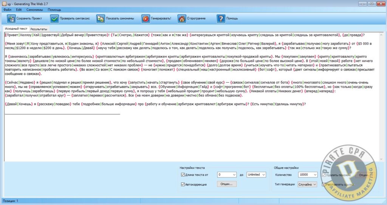The height and width of the screenshot is (205, 387).
Task: Click the Сохранить Проект label
Action: point(29,18)
